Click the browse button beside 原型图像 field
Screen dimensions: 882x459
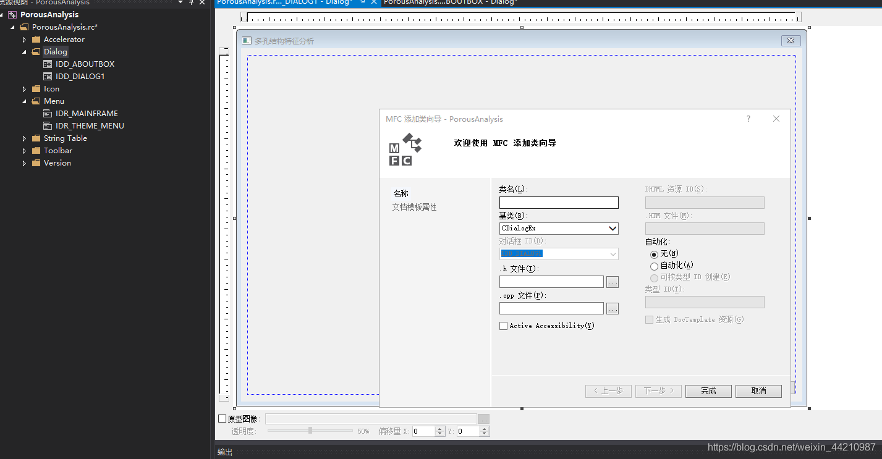point(483,419)
